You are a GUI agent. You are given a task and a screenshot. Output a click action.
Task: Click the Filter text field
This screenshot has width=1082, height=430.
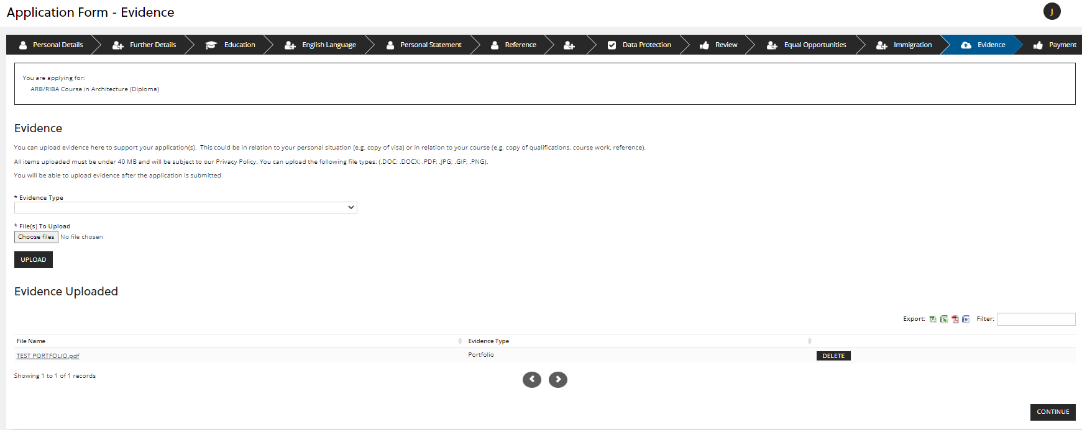pos(1035,319)
